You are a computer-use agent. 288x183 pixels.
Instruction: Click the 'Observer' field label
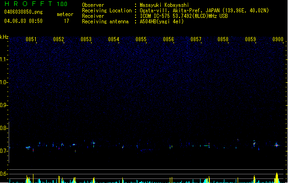[x=93, y=5]
